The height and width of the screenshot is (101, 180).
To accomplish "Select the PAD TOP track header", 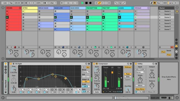I will (x=110, y=8).
